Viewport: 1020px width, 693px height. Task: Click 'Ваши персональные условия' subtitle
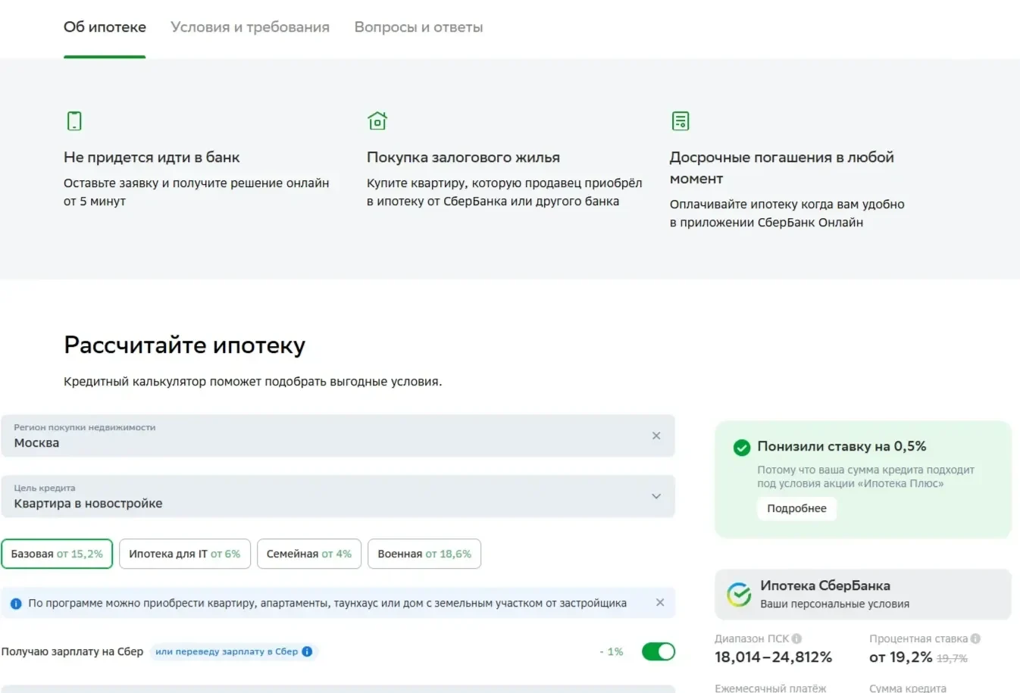tap(834, 604)
